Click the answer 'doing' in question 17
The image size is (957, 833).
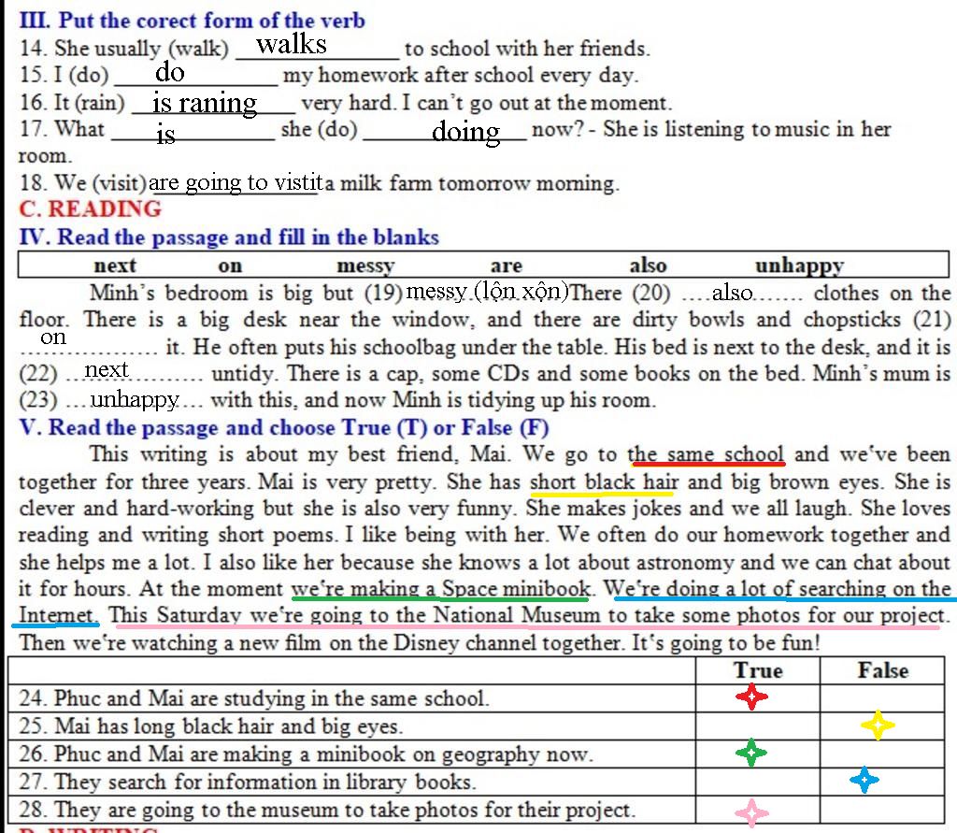tap(465, 132)
